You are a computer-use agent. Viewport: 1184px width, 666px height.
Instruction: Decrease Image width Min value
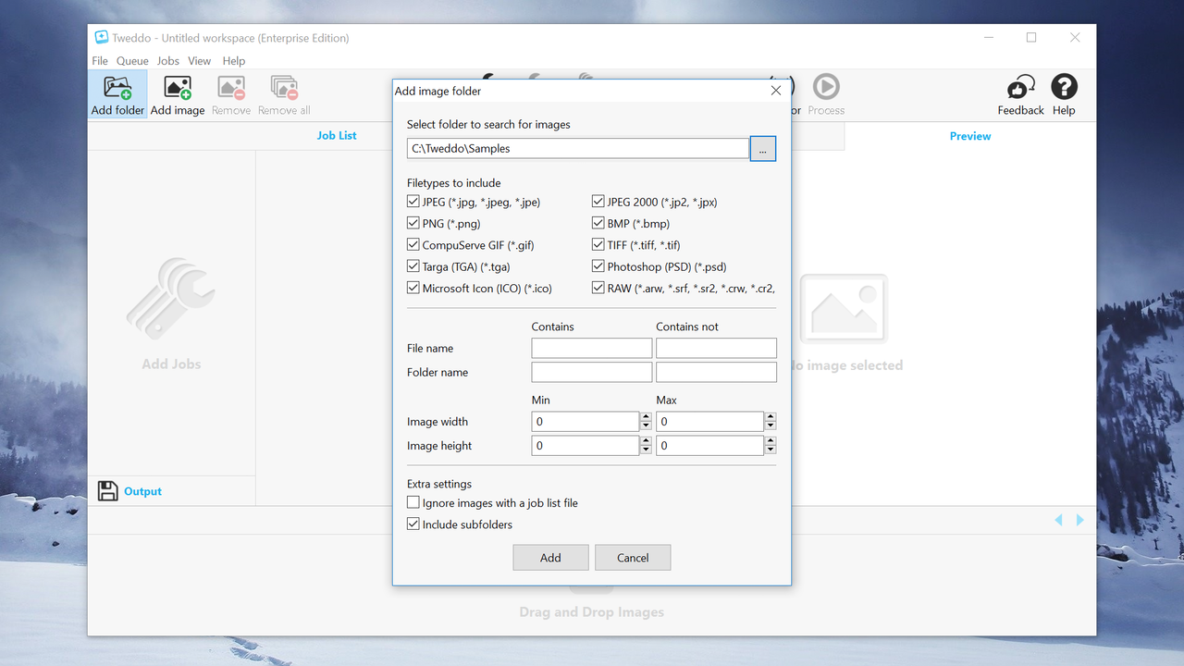[x=646, y=426]
